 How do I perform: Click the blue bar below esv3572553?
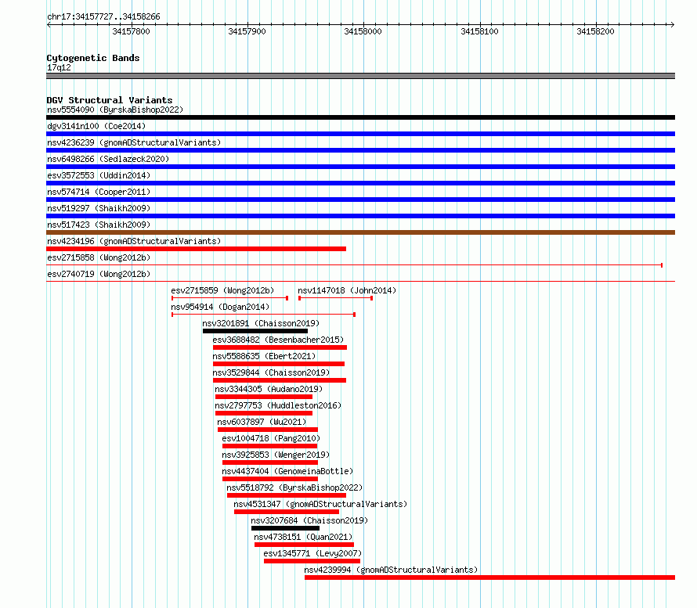click(360, 183)
